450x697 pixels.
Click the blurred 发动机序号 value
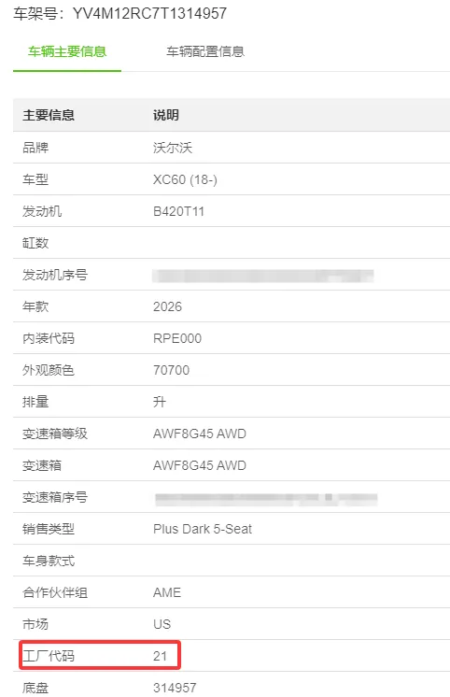[263, 276]
